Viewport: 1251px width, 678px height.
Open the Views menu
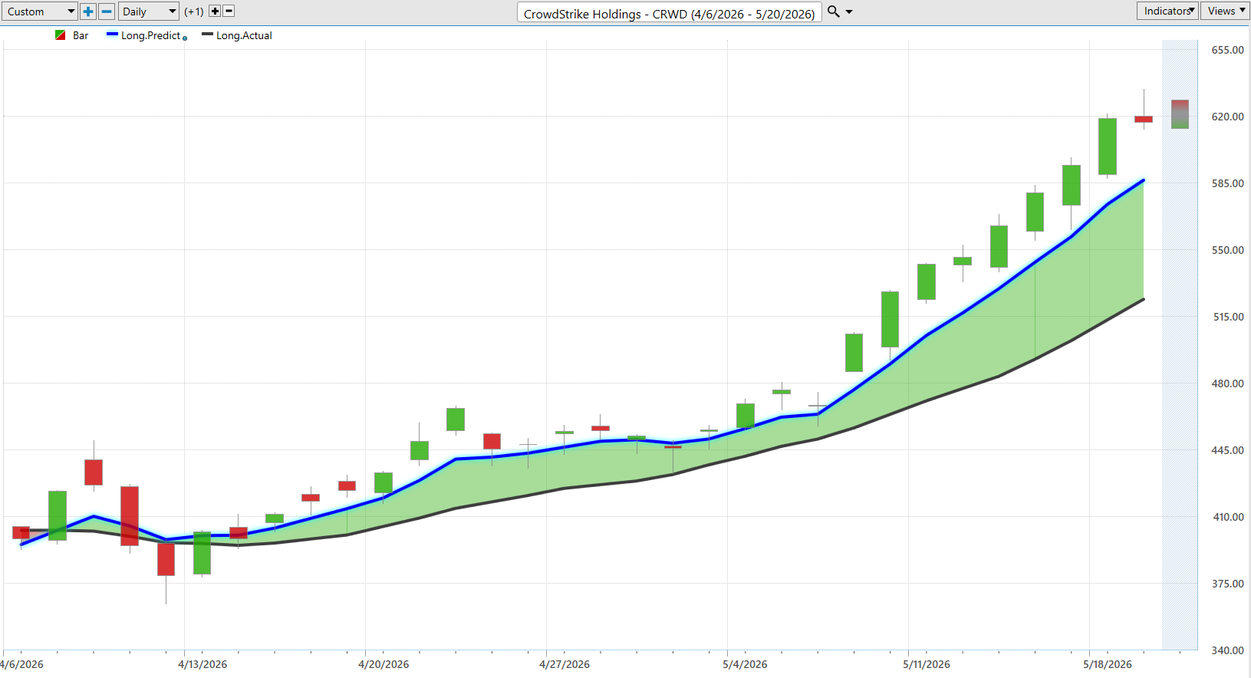point(1225,11)
